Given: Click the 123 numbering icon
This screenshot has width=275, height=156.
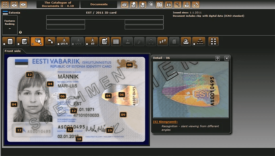Looking at the screenshot, I should click(163, 42).
